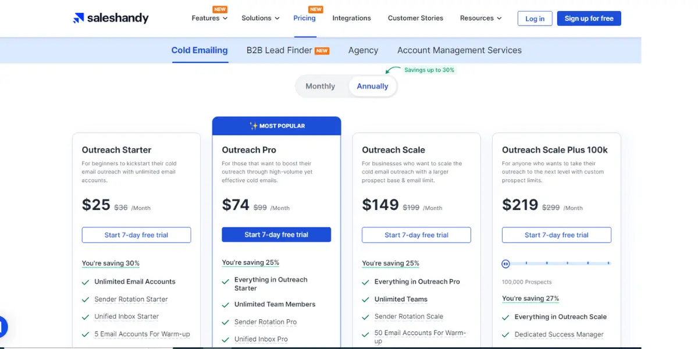Click "Unlimited Email Accounts" feature
This screenshot has width=698, height=349.
(x=135, y=282)
